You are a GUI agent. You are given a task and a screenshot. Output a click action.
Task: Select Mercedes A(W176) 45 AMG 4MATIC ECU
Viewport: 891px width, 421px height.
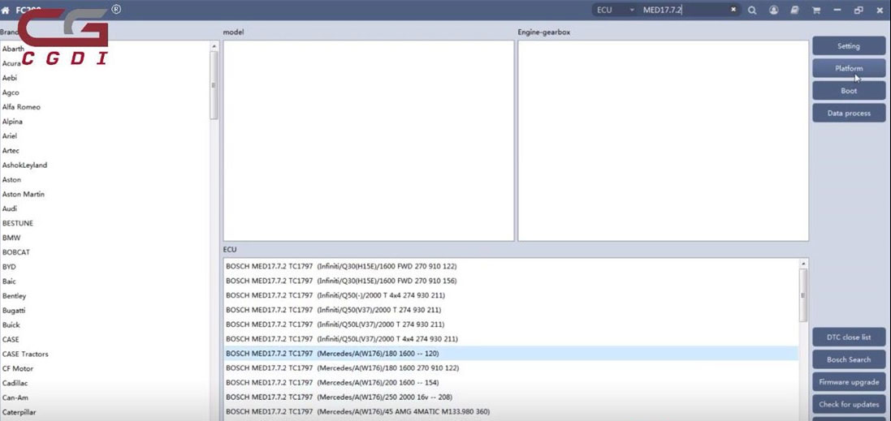pyautogui.click(x=511, y=411)
